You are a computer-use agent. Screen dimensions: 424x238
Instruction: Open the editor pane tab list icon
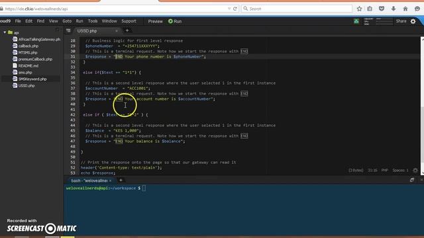[x=68, y=31]
